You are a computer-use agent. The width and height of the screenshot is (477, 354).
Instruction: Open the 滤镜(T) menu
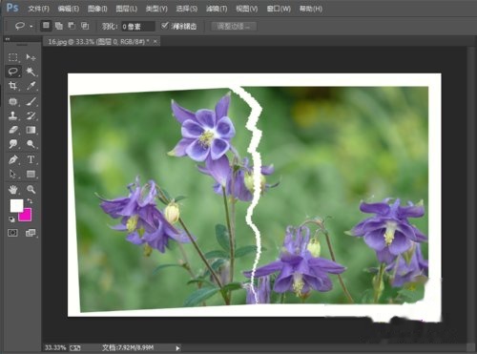(x=217, y=9)
